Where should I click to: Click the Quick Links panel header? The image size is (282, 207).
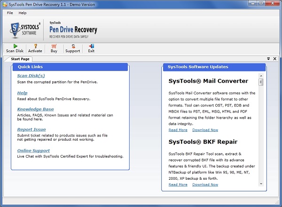coord(70,67)
